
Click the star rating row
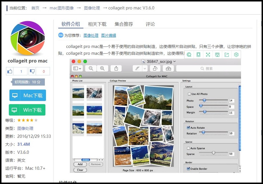[27, 120]
